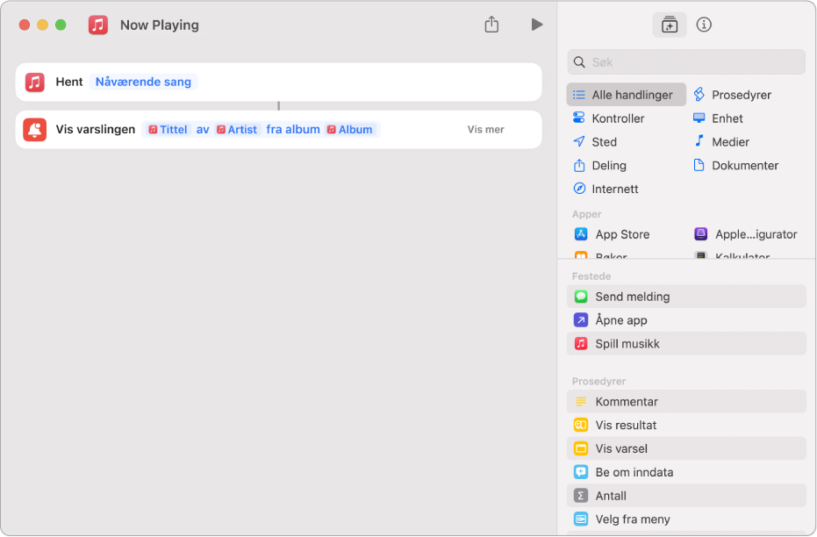Click the Now Playing music shortcut icon
The width and height of the screenshot is (817, 537).
(x=98, y=25)
